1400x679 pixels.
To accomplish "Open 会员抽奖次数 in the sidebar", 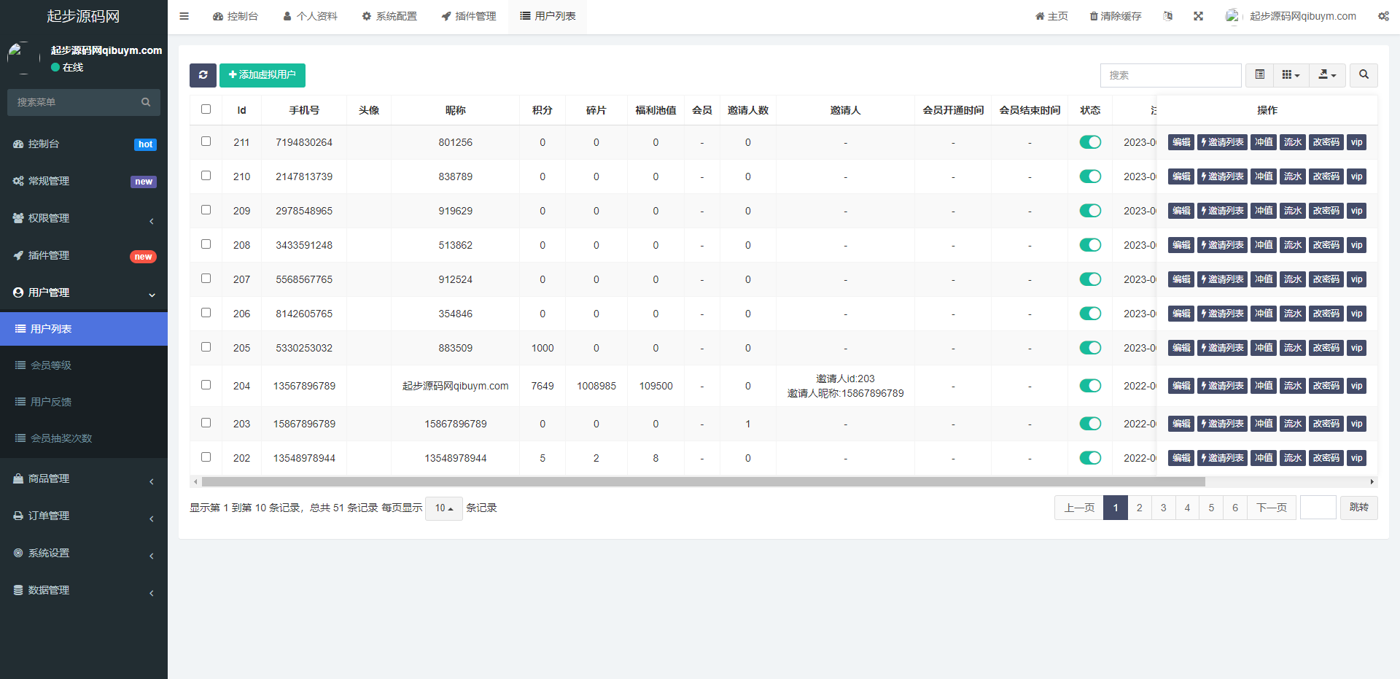I will click(84, 438).
